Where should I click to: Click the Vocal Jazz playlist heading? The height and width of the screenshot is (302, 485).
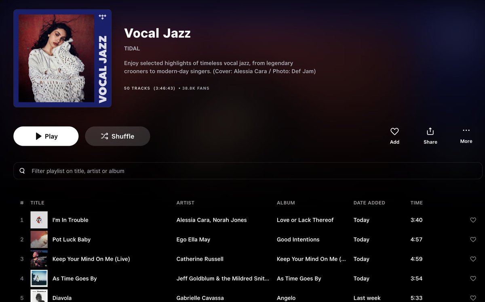point(157,33)
